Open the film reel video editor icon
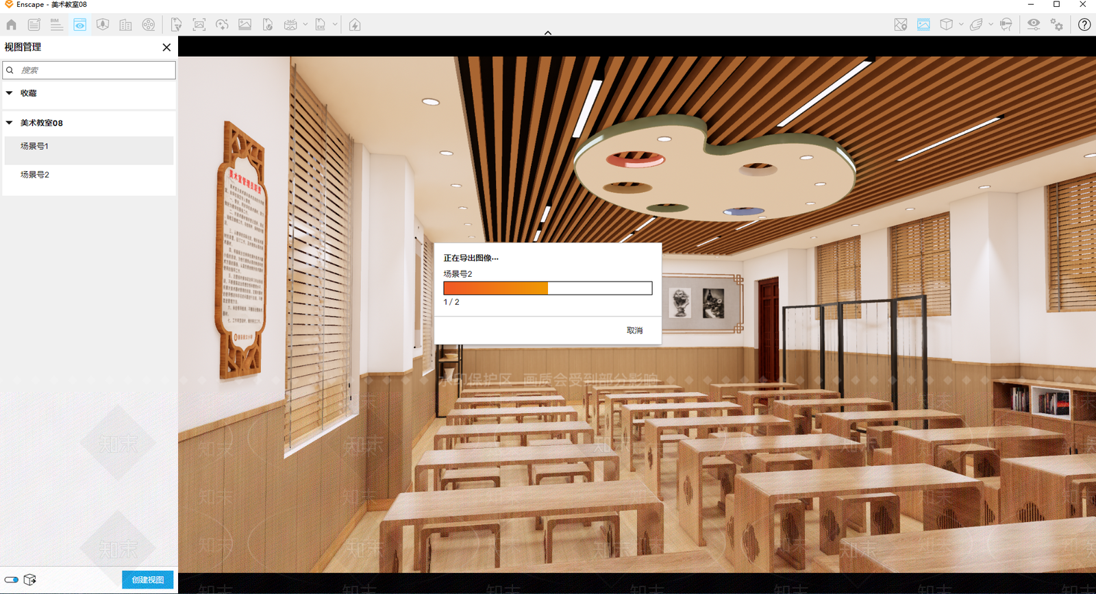The image size is (1096, 594). (149, 25)
